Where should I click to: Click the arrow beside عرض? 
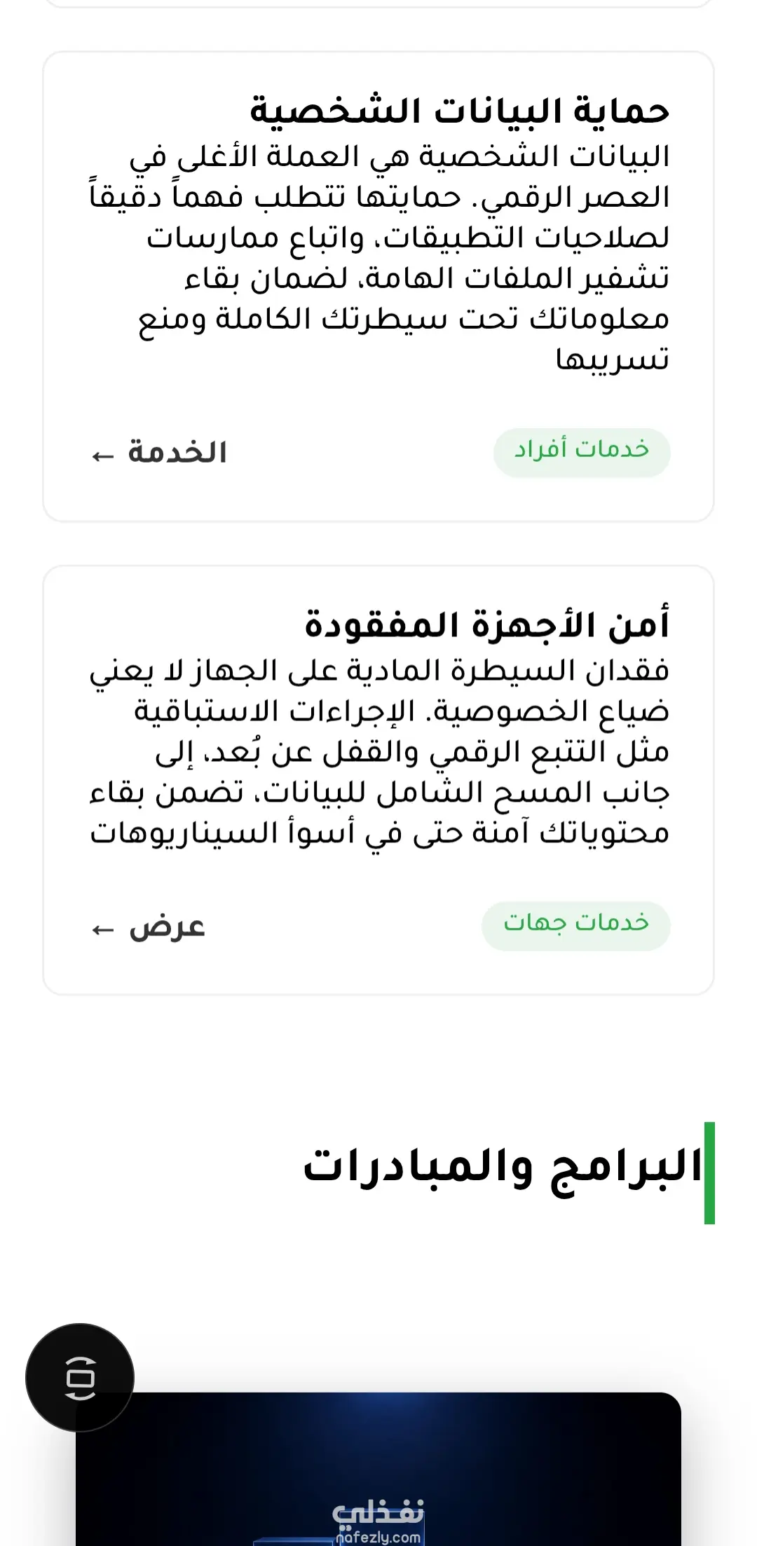(x=102, y=930)
